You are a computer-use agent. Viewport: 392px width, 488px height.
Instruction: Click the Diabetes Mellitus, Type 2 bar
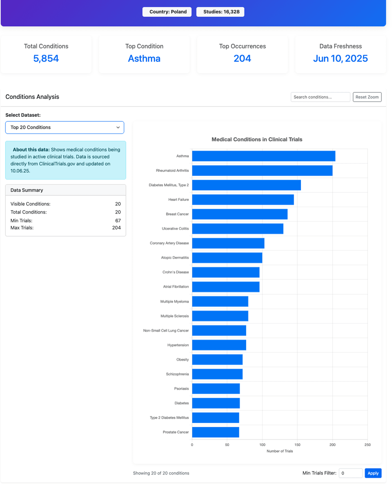coord(246,185)
